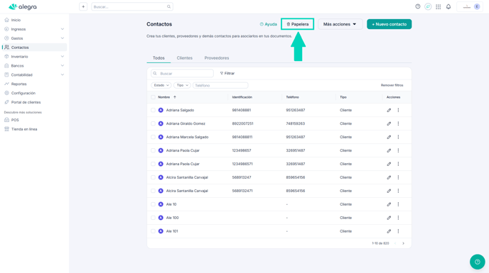Check the row with identification 568913247

[153, 177]
